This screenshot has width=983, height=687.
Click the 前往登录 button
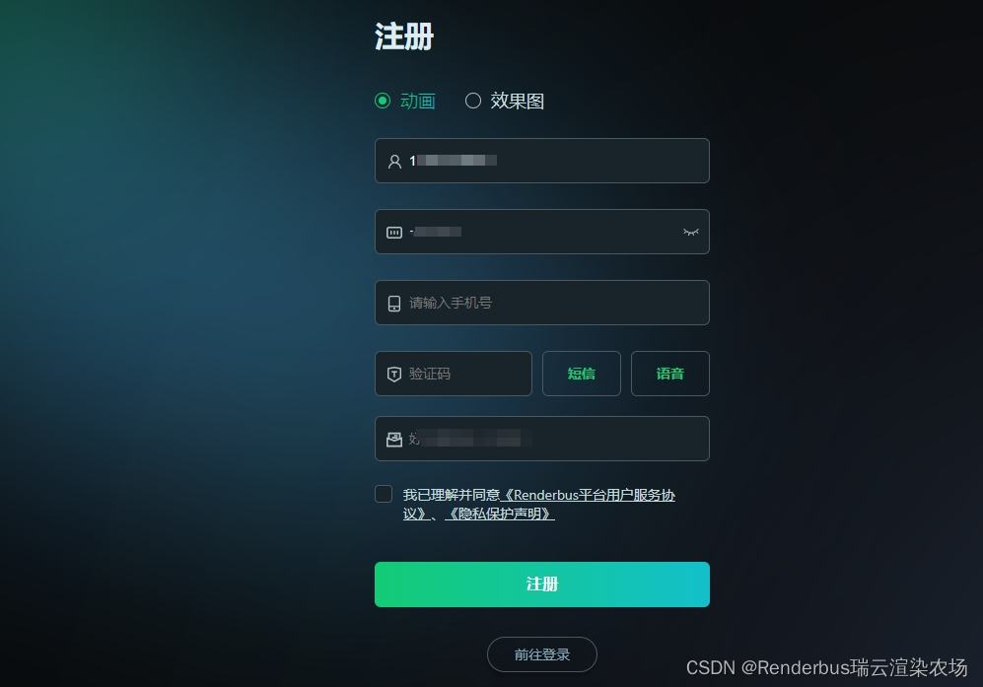(542, 654)
